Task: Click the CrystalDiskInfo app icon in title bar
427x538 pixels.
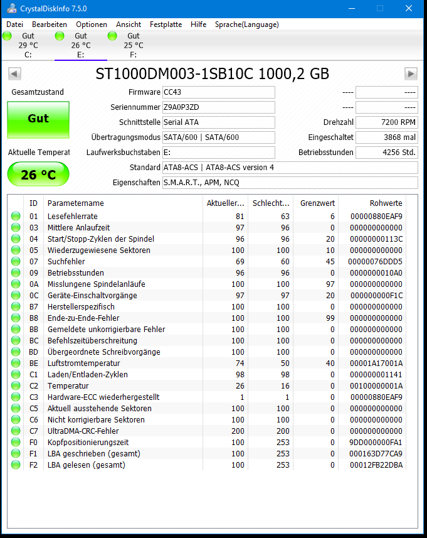Action: (12, 8)
